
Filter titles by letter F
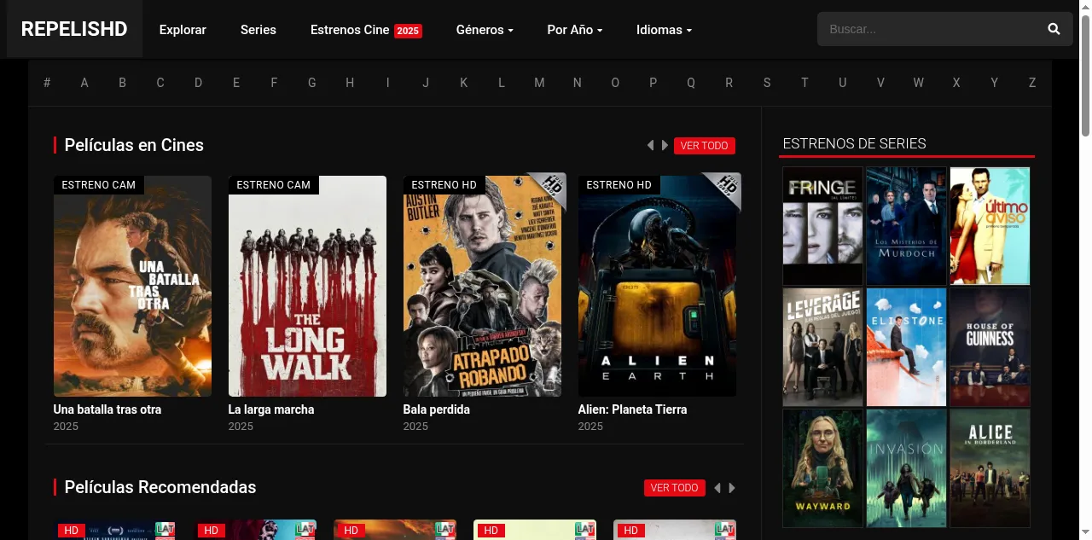[274, 83]
